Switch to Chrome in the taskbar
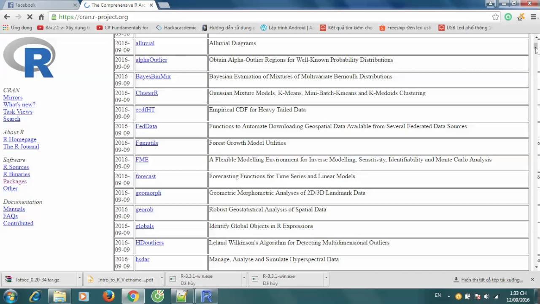This screenshot has width=540, height=304. [133, 296]
